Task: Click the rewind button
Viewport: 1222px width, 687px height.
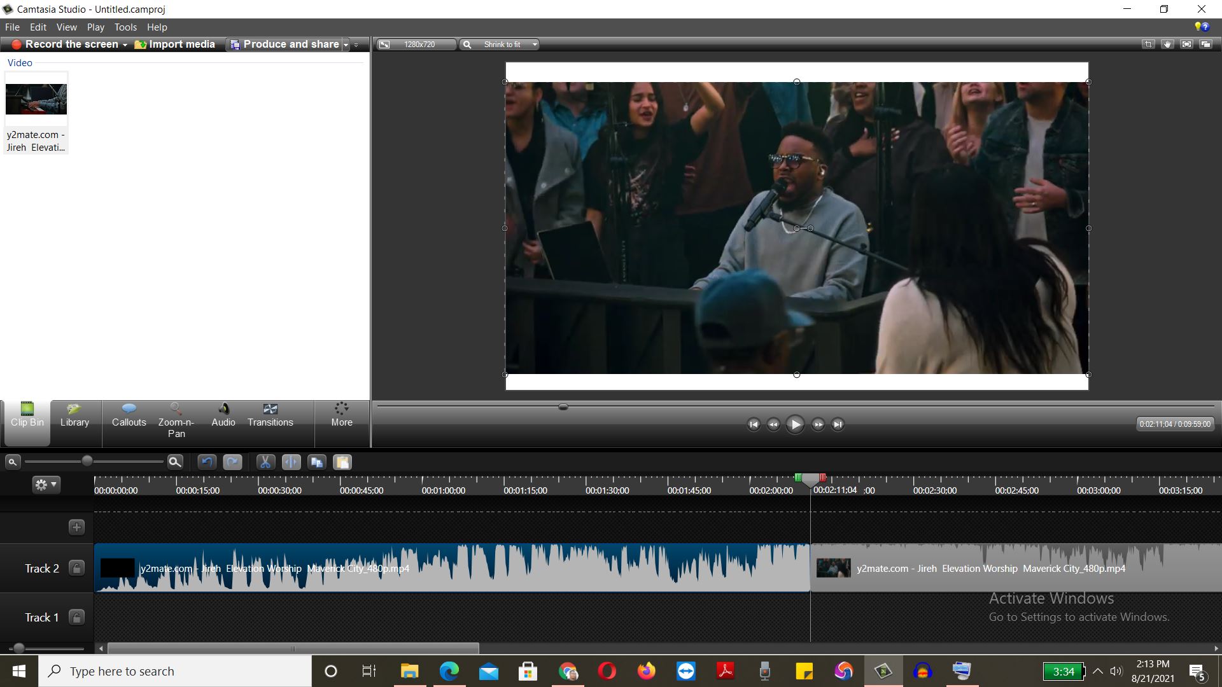Action: [x=773, y=424]
